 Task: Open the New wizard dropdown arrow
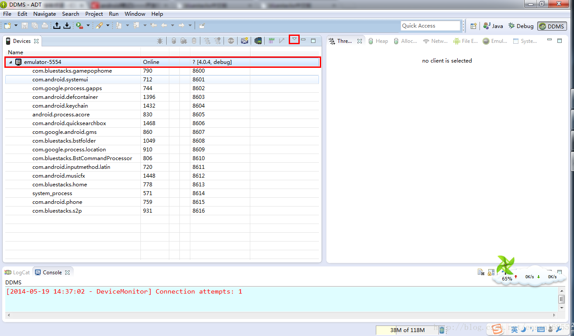tap(16, 26)
